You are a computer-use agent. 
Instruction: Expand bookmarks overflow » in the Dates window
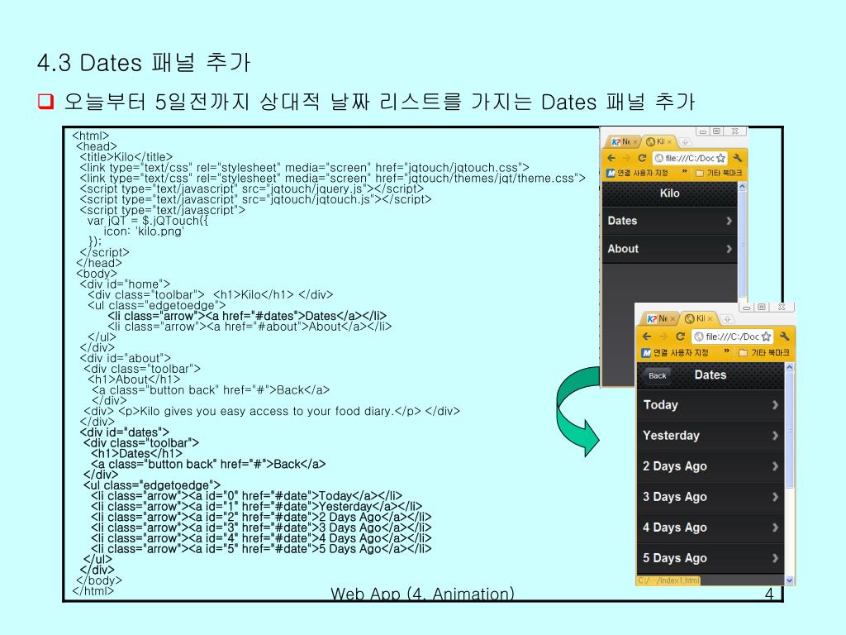(727, 351)
